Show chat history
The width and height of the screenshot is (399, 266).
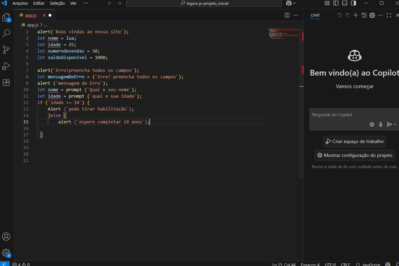tap(364, 15)
